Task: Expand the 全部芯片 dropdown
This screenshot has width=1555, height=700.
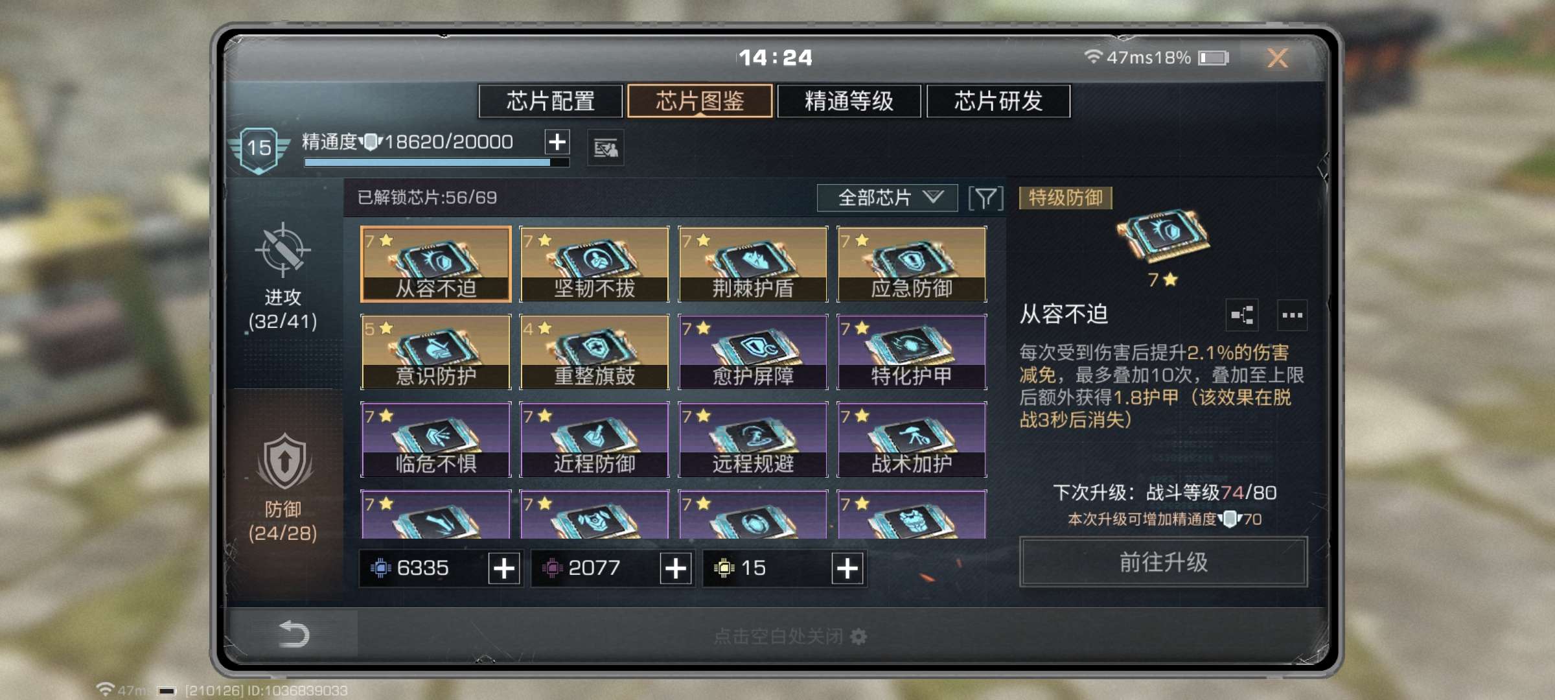Action: click(x=887, y=198)
